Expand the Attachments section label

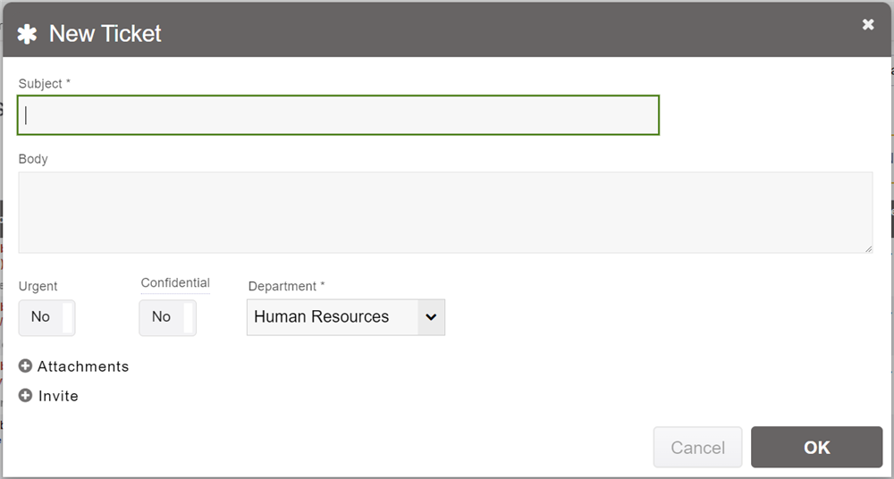[x=83, y=366]
